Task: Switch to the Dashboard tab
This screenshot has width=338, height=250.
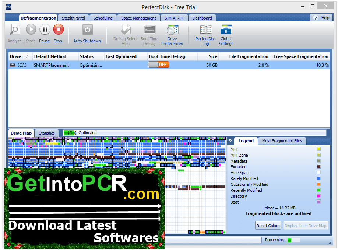Action: 202,18
